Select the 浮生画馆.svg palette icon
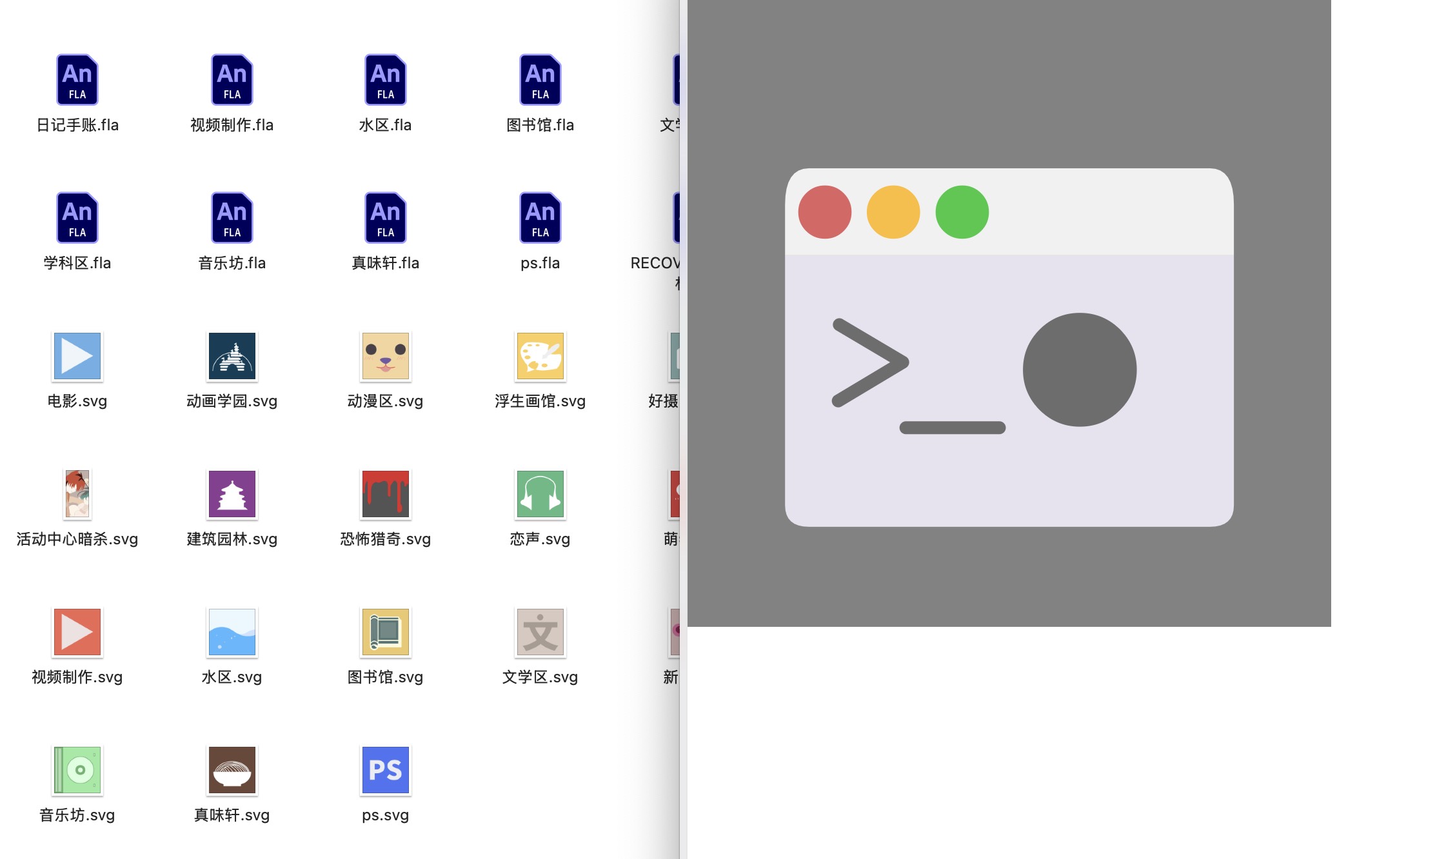The image size is (1446, 859). (x=540, y=356)
